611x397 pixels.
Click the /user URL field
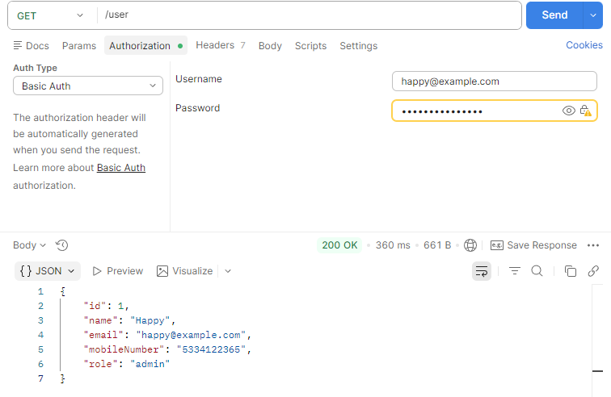tap(308, 15)
